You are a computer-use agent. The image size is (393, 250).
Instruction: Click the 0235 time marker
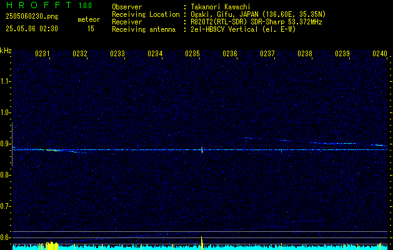point(192,54)
